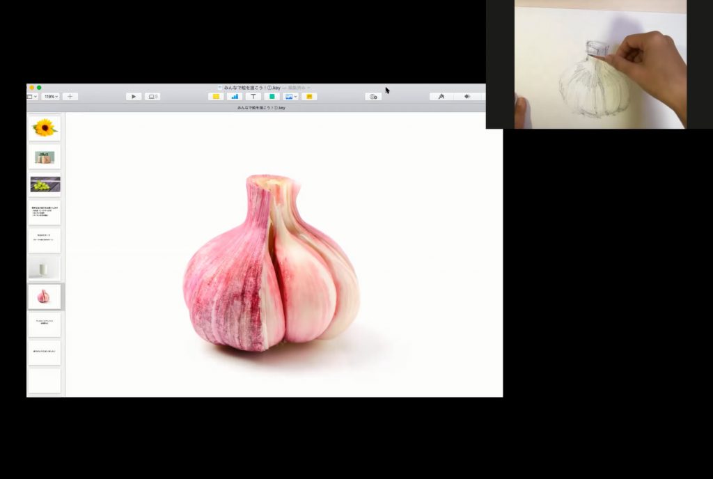This screenshot has height=479, width=713.
Task: Open the Collaborate button
Action: pyautogui.click(x=373, y=97)
